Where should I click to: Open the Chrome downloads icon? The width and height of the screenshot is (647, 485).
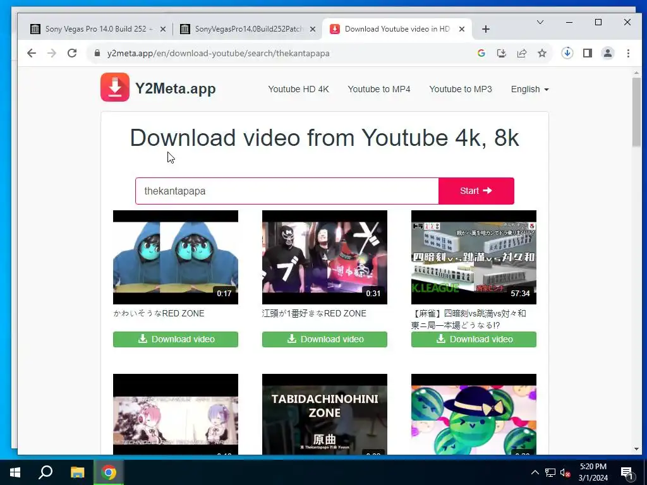pyautogui.click(x=567, y=53)
